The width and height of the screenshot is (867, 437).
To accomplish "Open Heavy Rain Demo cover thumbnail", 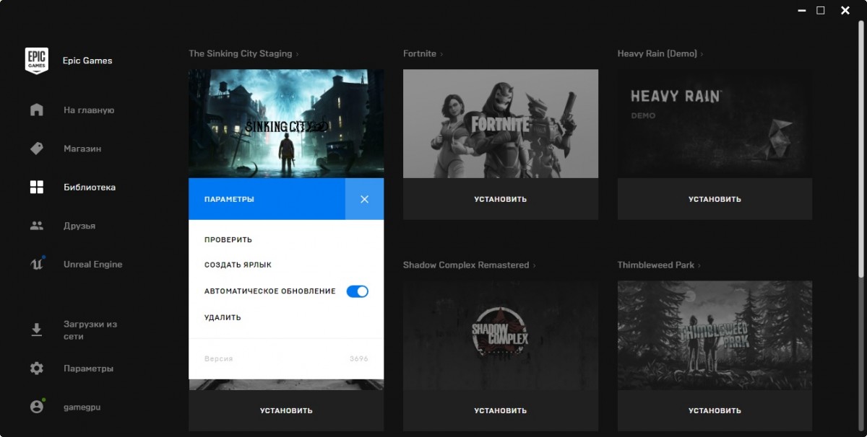I will [715, 123].
